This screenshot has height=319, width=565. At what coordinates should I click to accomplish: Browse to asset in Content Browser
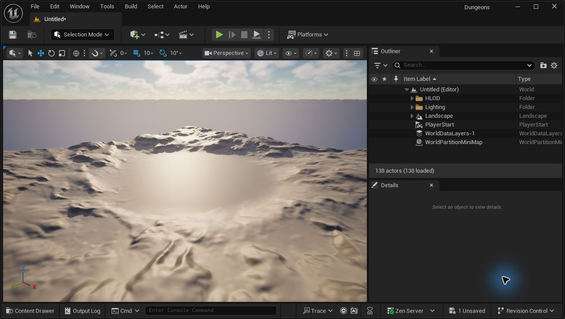click(x=32, y=35)
